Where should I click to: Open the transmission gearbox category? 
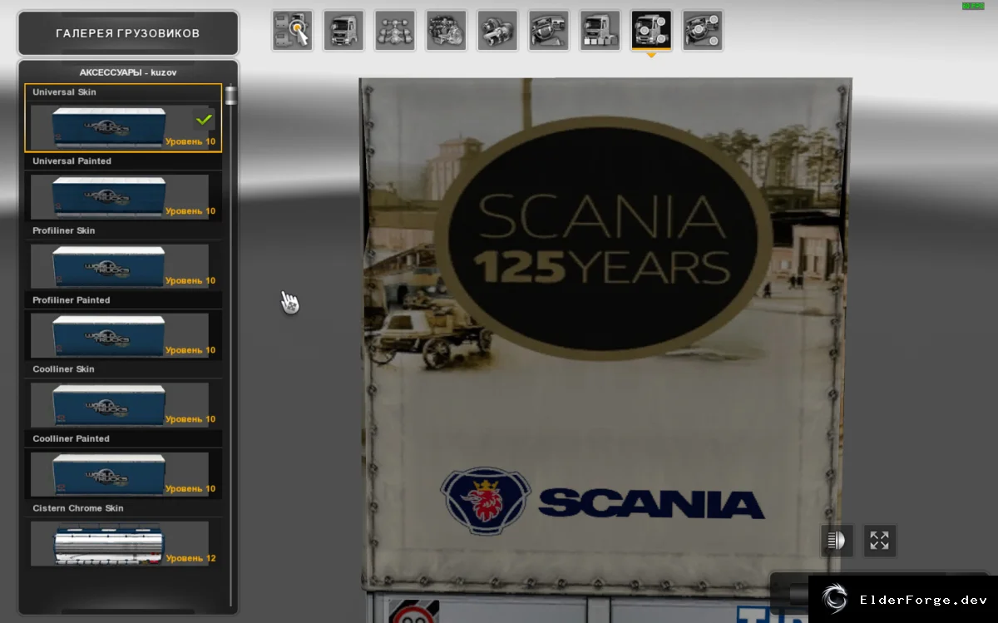click(497, 31)
